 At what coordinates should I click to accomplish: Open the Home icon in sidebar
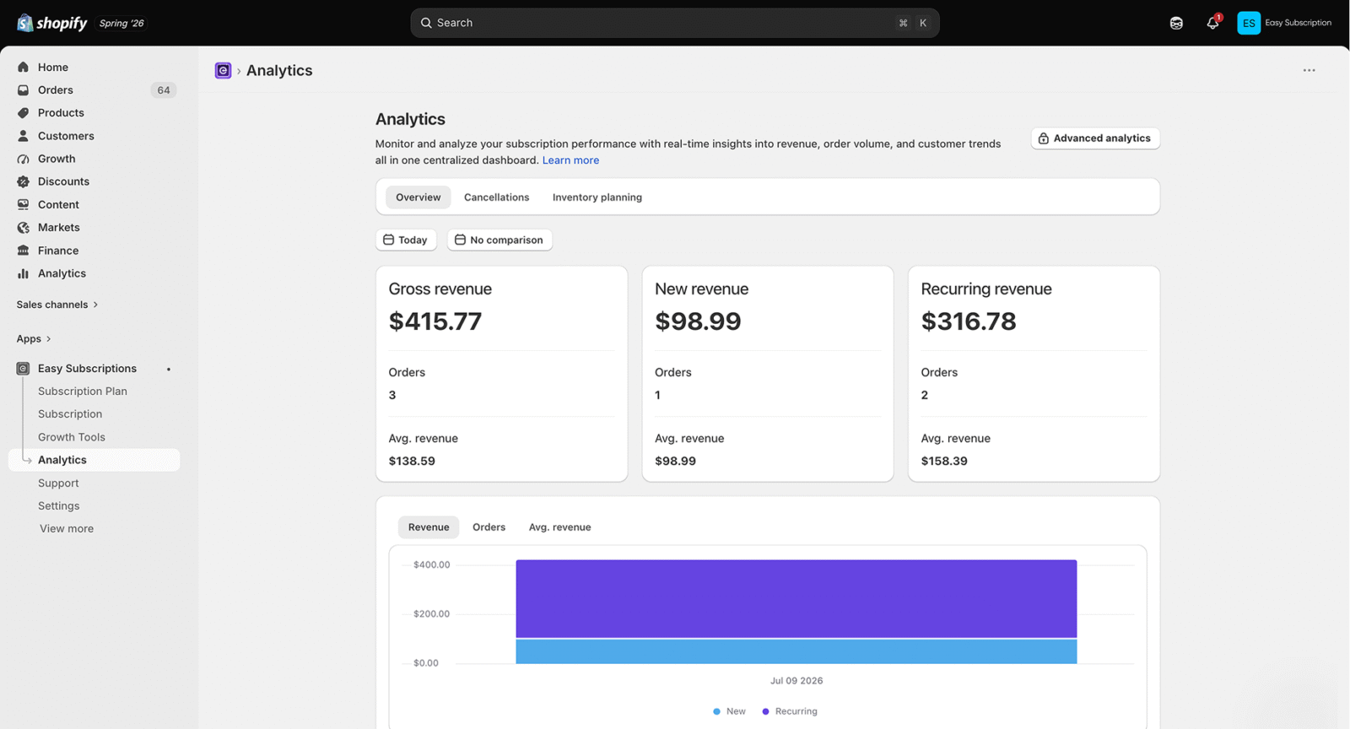pyautogui.click(x=23, y=67)
